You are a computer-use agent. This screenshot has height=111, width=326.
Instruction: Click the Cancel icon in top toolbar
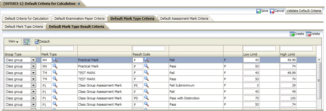pyautogui.click(x=272, y=11)
